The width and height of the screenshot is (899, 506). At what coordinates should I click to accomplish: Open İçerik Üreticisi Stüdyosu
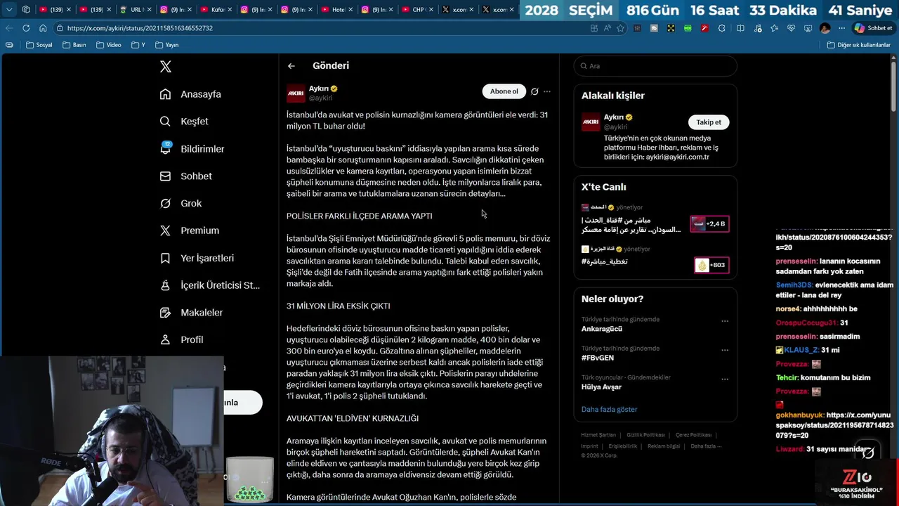coord(209,285)
